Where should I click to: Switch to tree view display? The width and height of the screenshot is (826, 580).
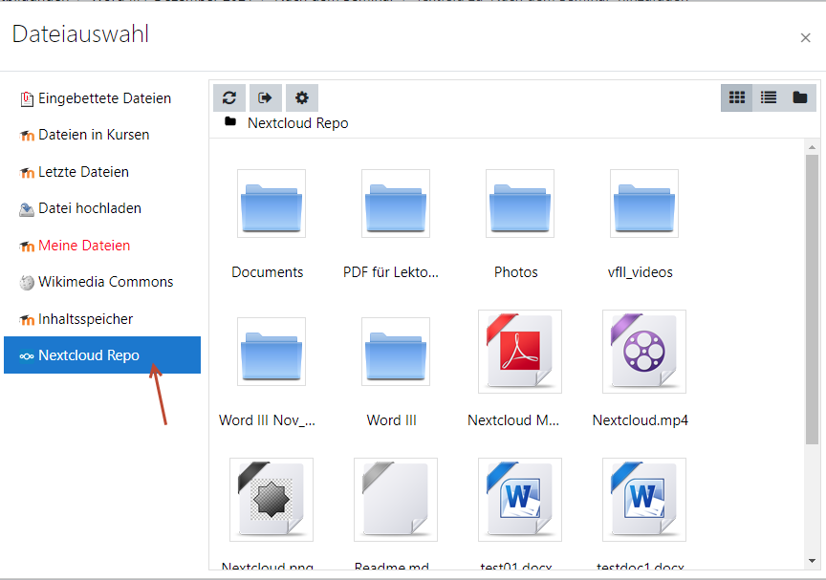click(x=799, y=97)
